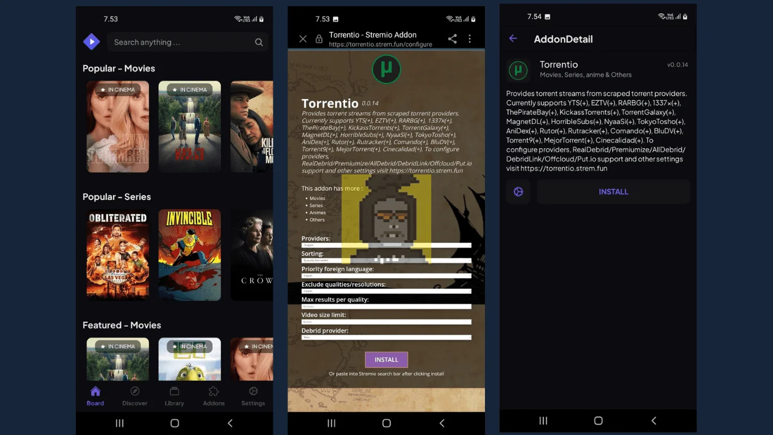Tap Android home on the AddonDetail screen
This screenshot has height=435, width=773.
click(x=598, y=421)
